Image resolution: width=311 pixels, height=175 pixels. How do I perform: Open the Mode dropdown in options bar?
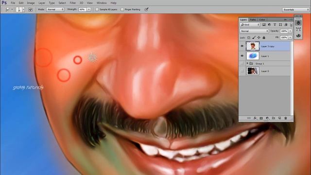point(55,9)
